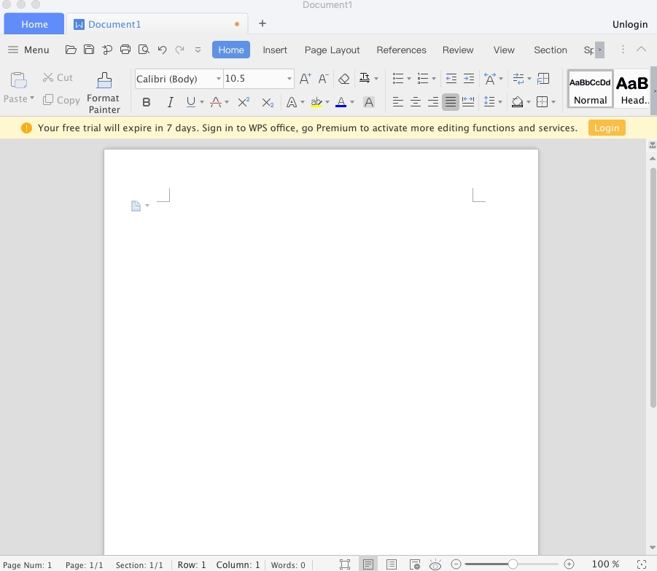
Task: Click the Clear Formatting eraser icon
Action: (343, 79)
